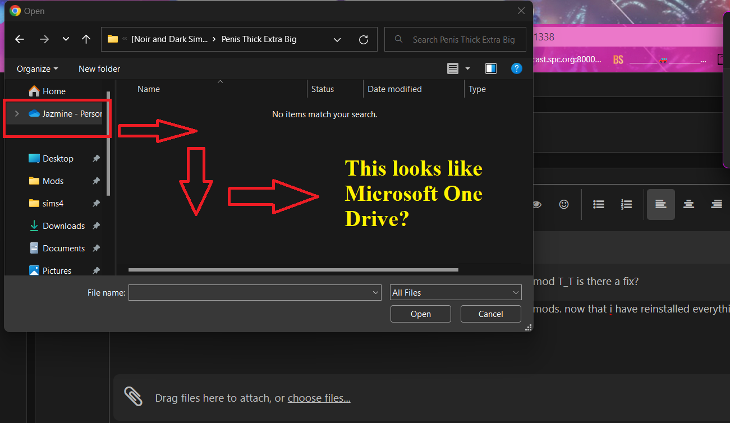Insert a bulleted list in the editor
This screenshot has width=730, height=423.
click(x=599, y=204)
